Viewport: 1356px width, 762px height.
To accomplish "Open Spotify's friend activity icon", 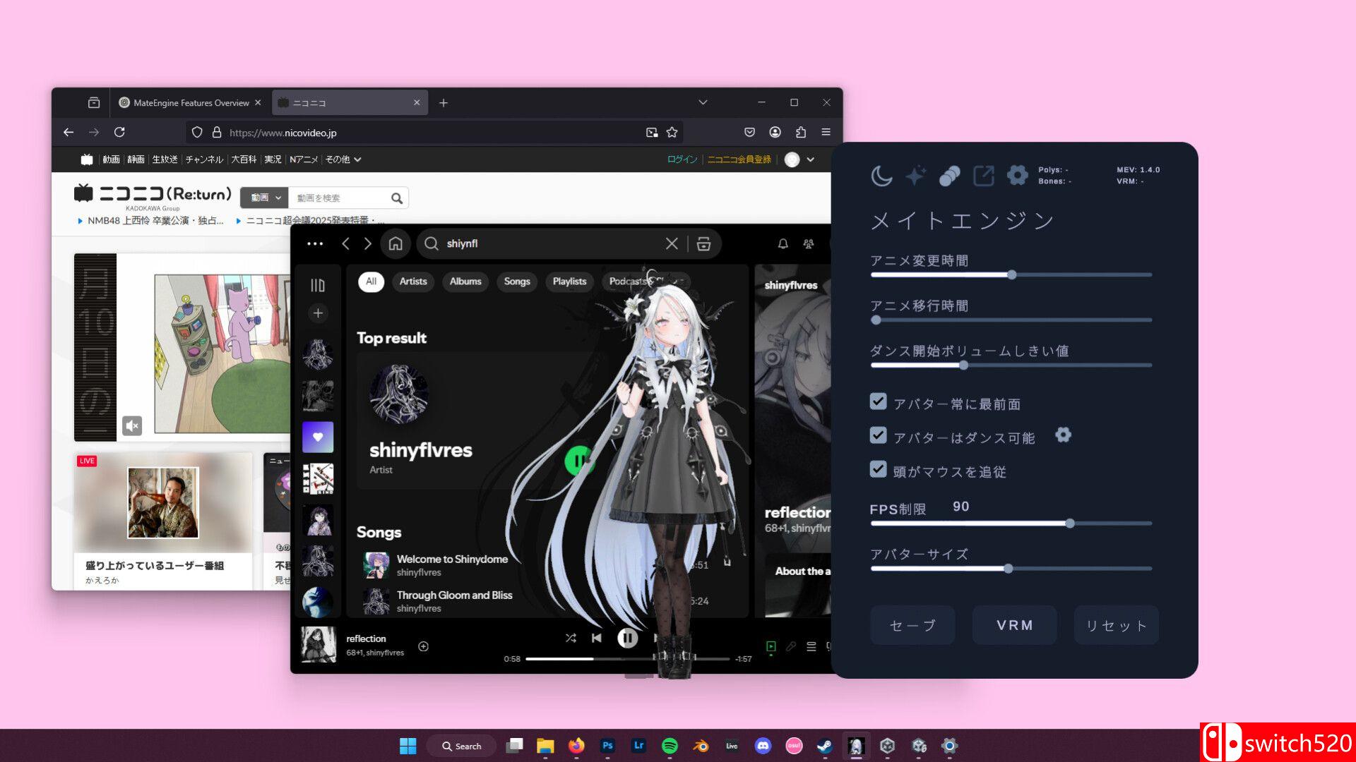I will 807,243.
